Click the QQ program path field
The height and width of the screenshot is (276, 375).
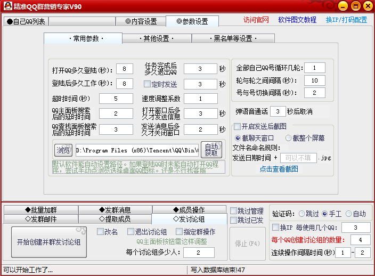click(x=137, y=150)
